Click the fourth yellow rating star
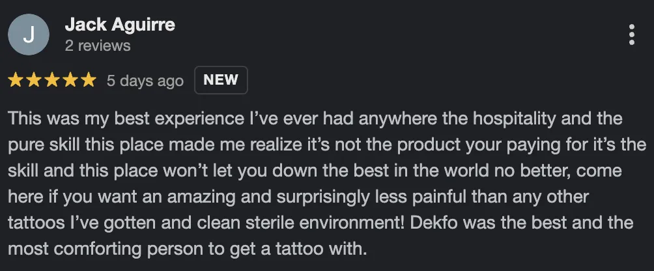Viewport: 654px width, 271px height. tap(70, 81)
